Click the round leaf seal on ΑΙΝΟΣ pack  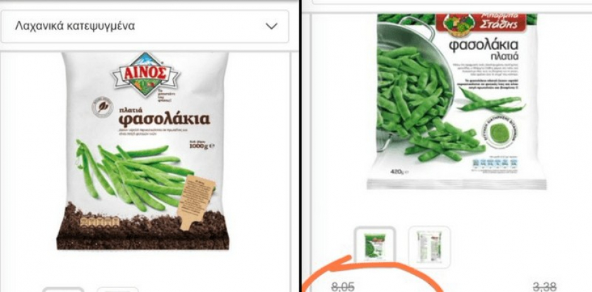[103, 107]
